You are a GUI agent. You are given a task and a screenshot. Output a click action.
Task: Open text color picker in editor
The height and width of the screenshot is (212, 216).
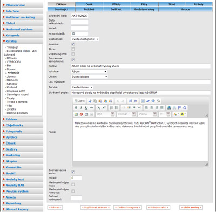point(176,114)
